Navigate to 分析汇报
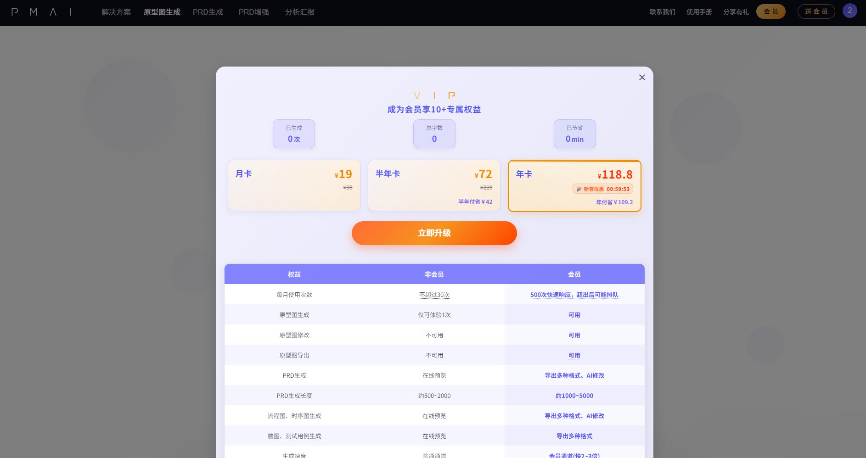This screenshot has height=458, width=866. click(x=299, y=12)
